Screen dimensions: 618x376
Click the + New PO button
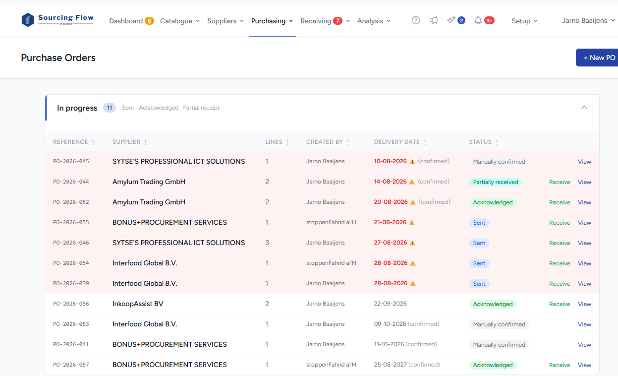click(x=597, y=58)
